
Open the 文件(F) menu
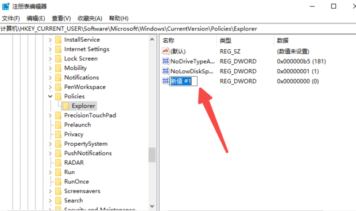point(11,18)
